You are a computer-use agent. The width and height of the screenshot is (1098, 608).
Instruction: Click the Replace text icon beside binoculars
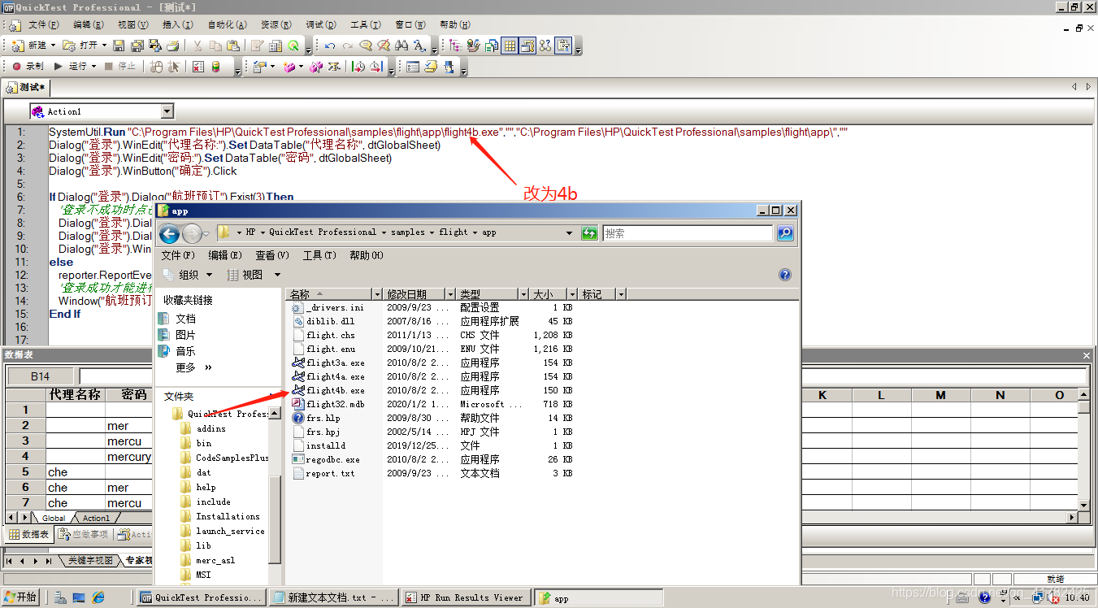click(x=419, y=46)
